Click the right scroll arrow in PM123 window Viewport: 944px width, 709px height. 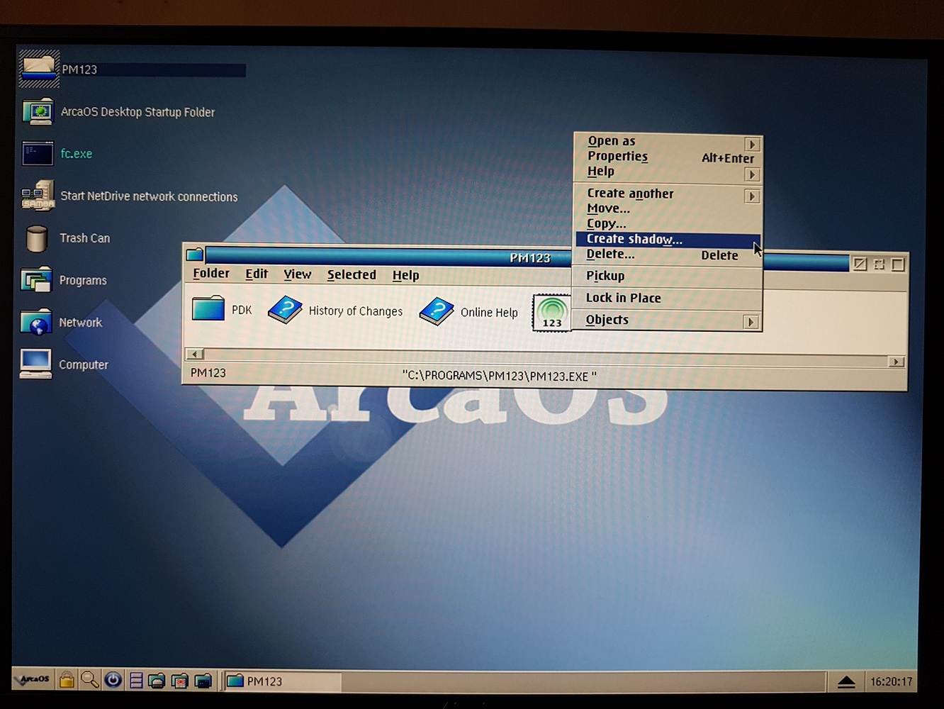click(x=896, y=362)
